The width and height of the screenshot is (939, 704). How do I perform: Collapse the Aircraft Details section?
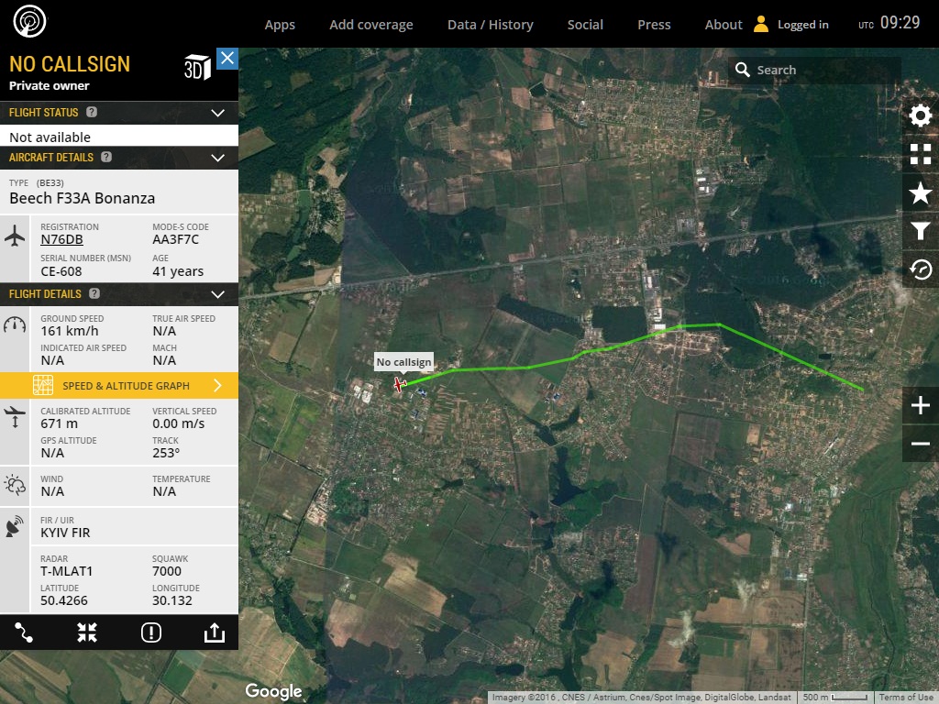[217, 158]
